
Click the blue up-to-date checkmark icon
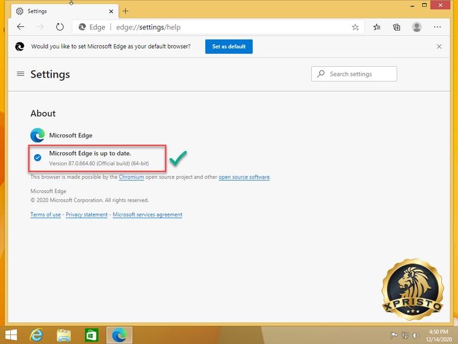click(38, 158)
